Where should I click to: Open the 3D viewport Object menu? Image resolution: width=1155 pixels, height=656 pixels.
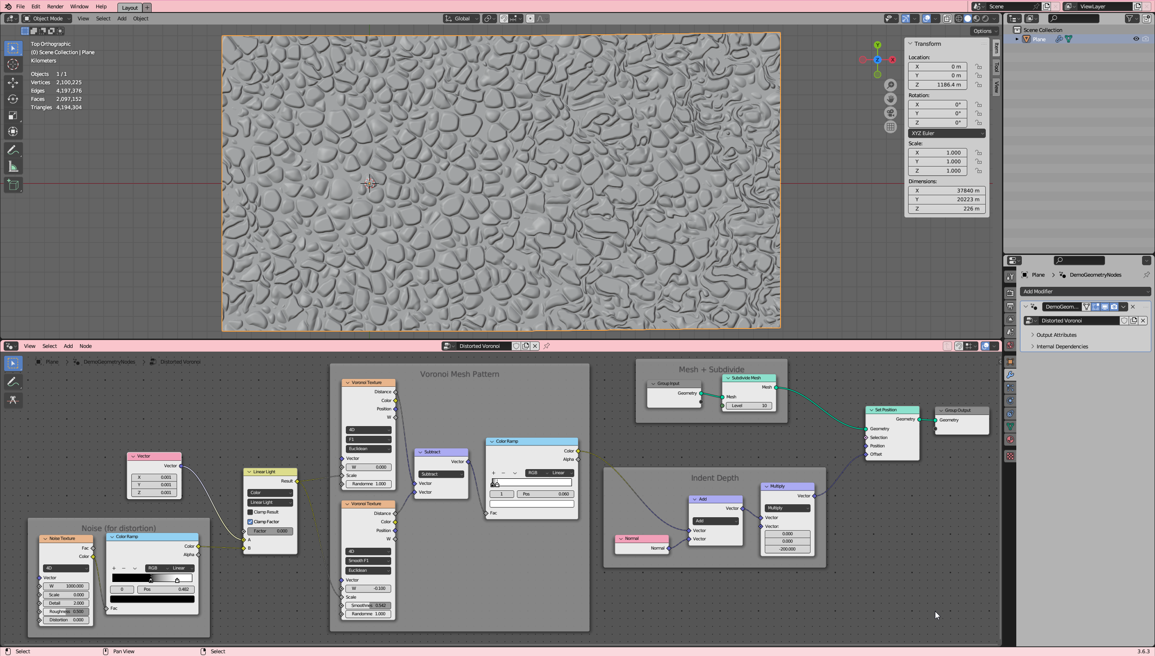coord(141,19)
